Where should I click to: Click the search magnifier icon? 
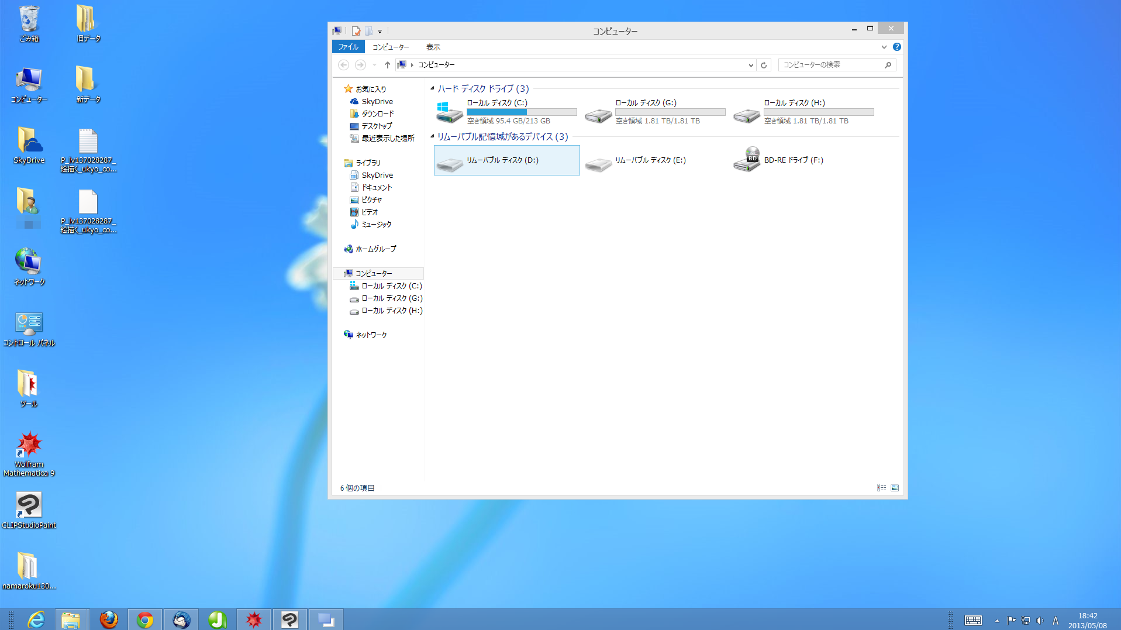(x=888, y=65)
